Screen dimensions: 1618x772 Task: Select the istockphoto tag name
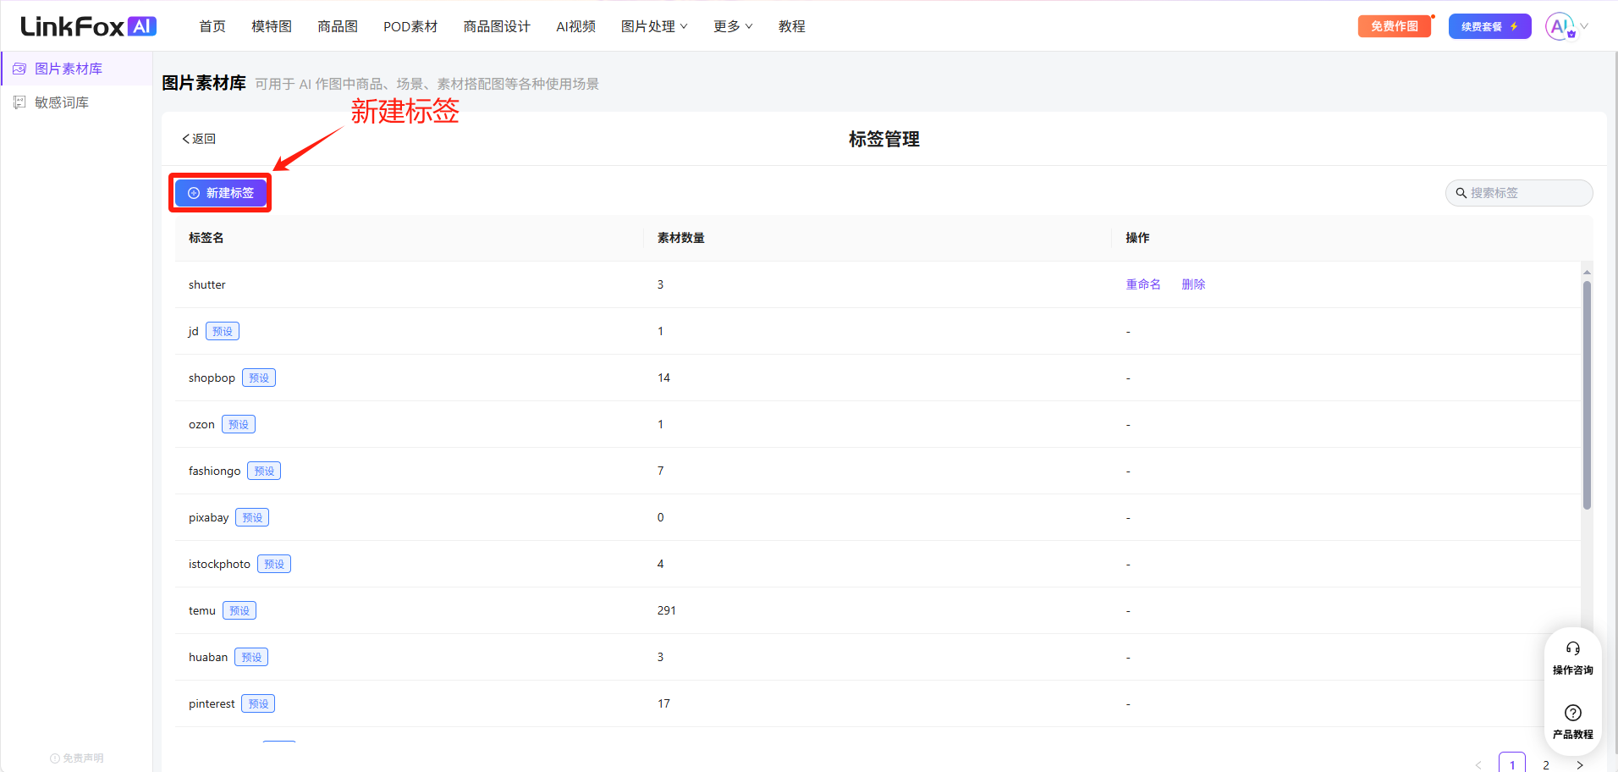219,564
